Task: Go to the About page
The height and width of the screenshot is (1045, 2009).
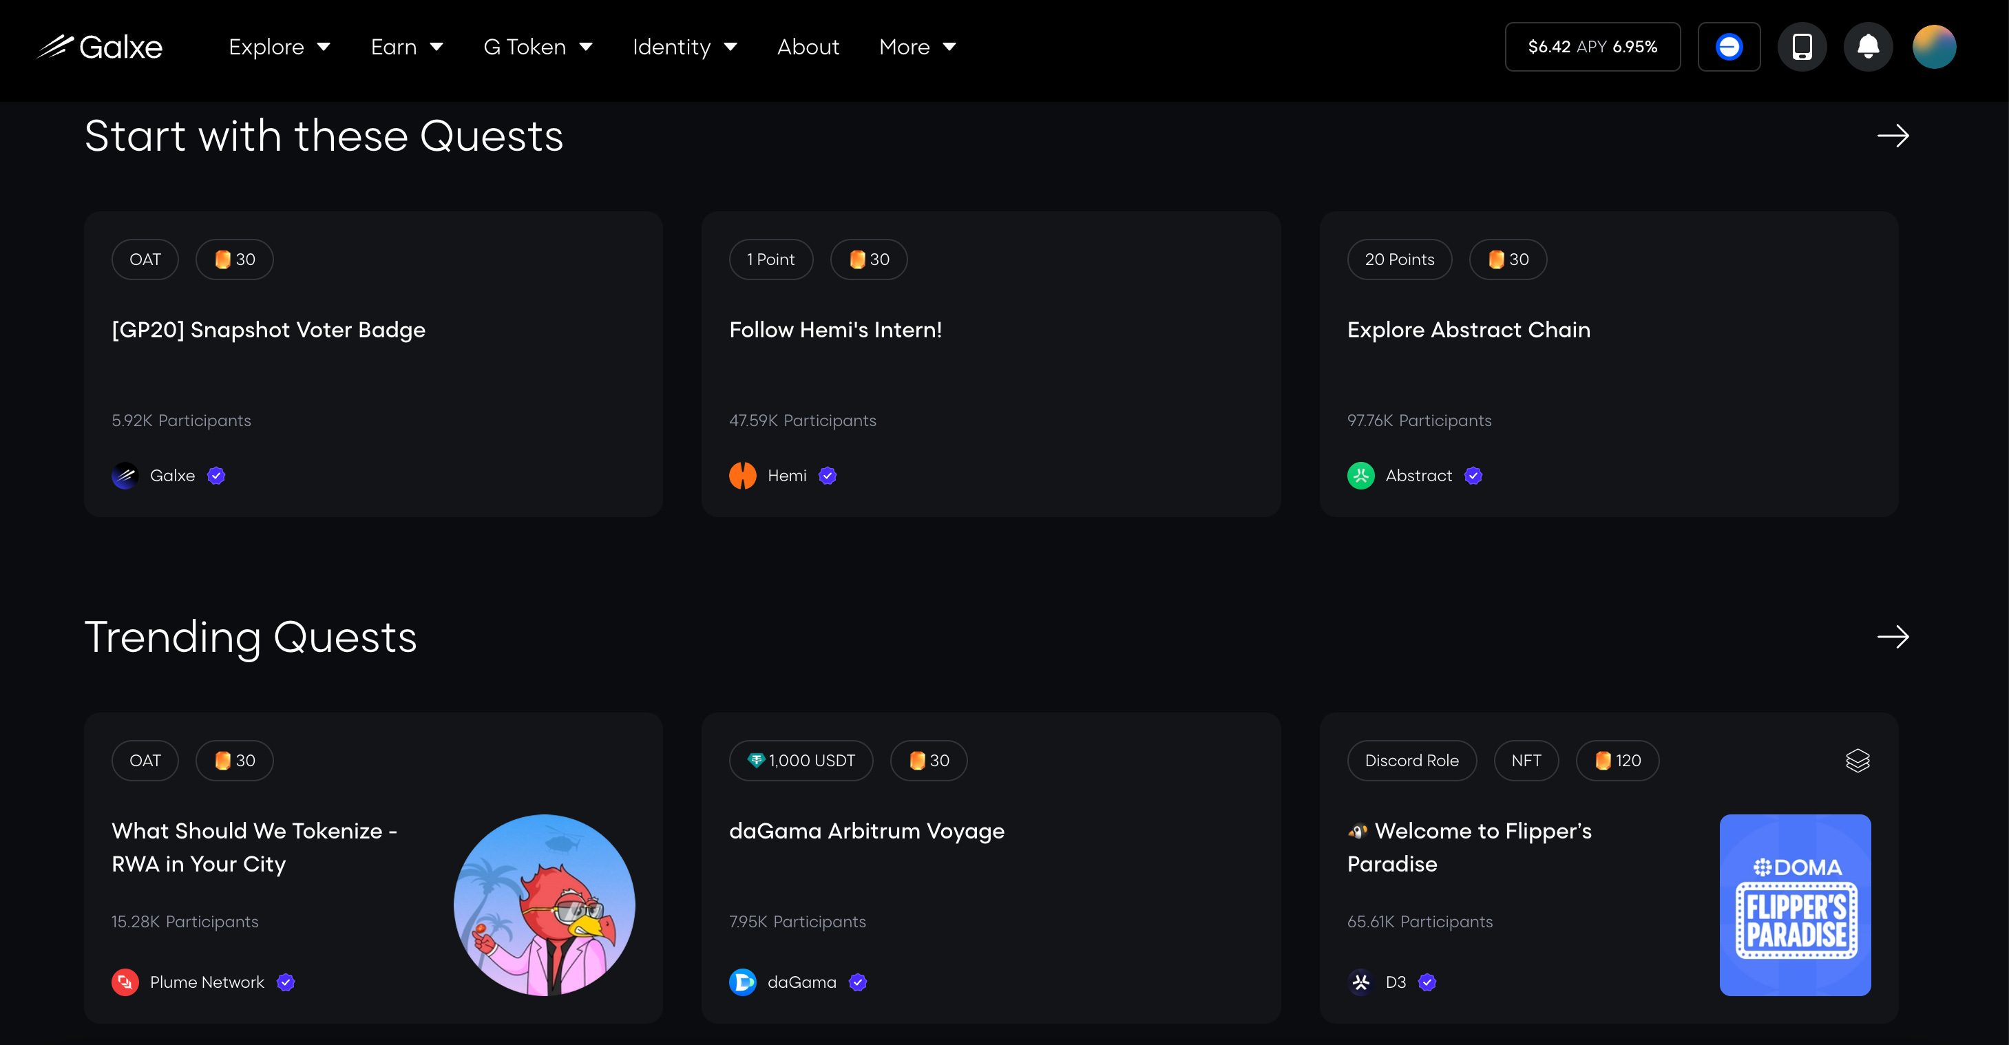Action: [808, 47]
